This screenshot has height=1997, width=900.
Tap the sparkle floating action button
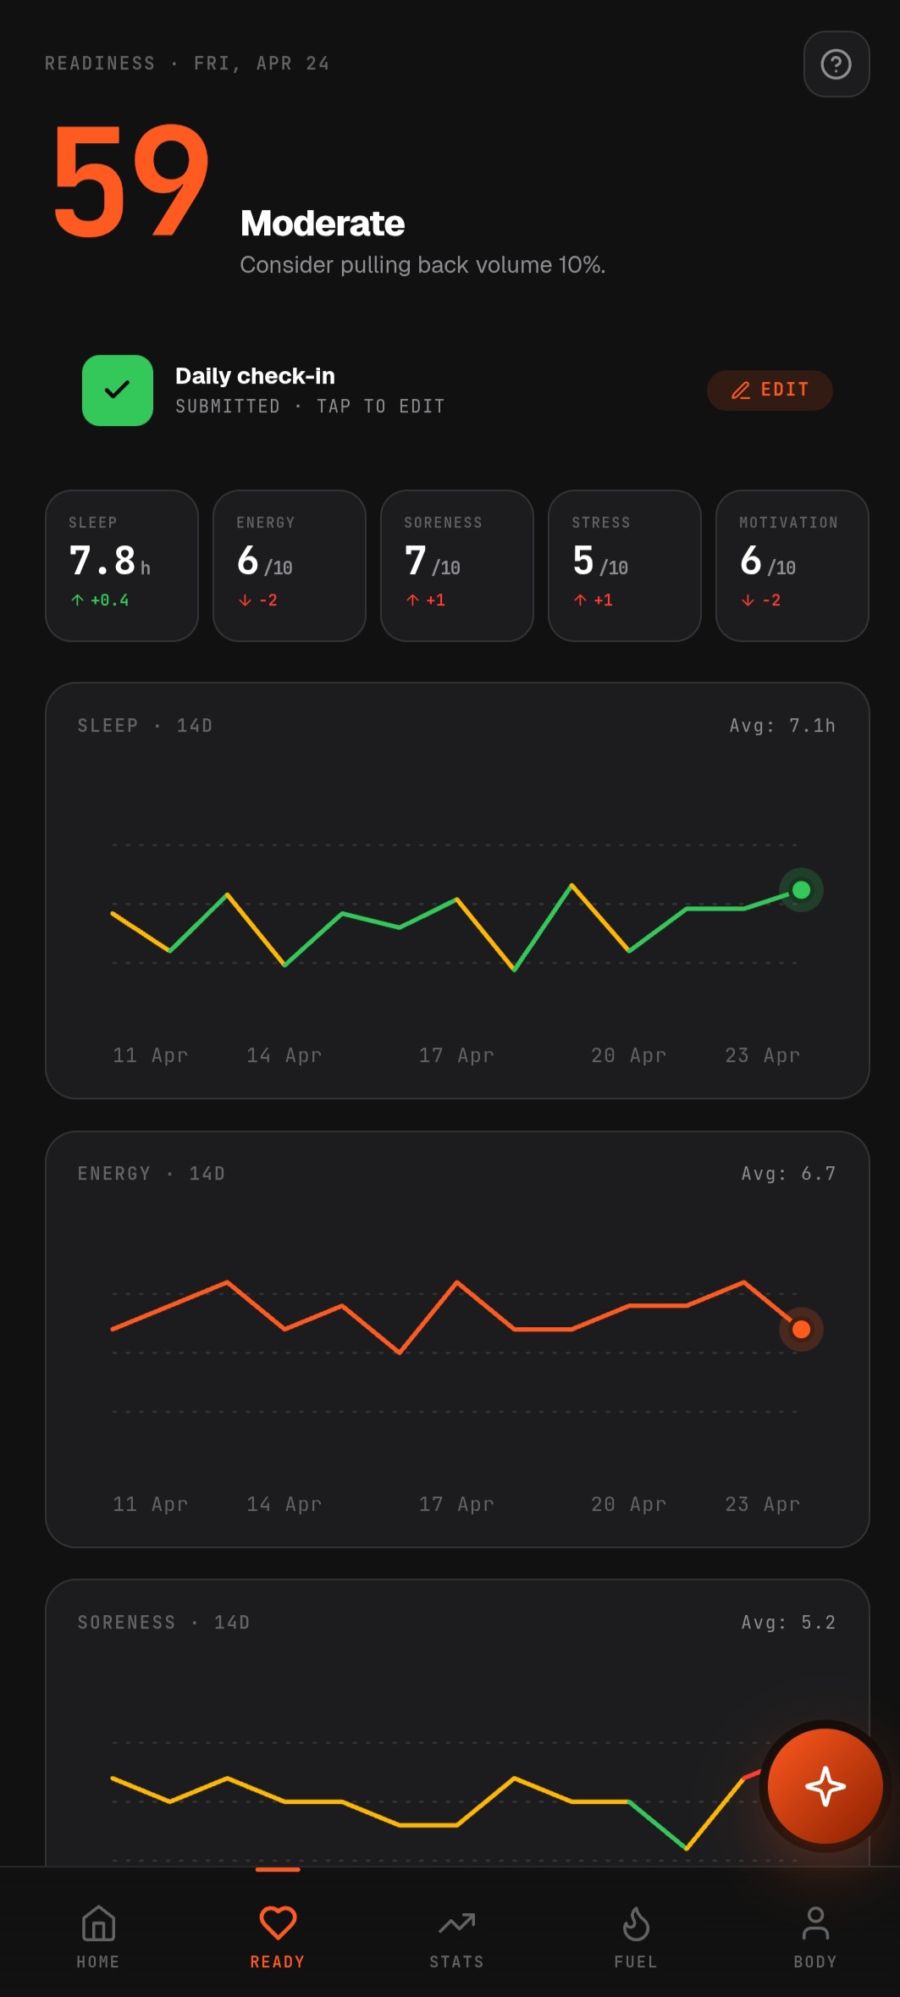tap(825, 1786)
